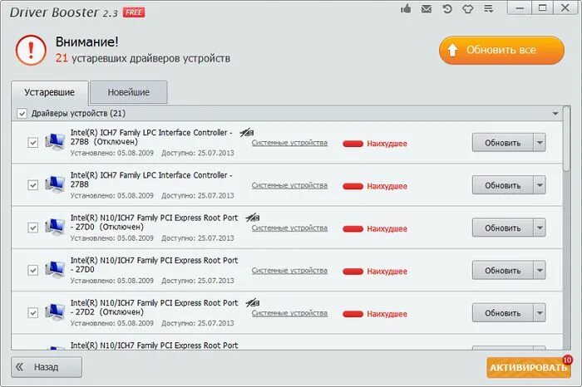This screenshot has width=582, height=387.
Task: Click computer icon of Root Port 27D0 (Отключен)
Action: tap(56, 228)
